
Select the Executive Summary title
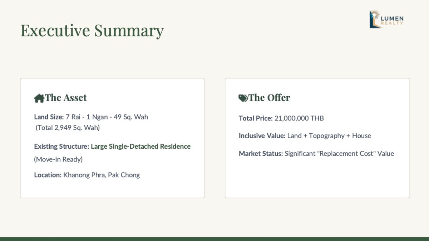(92, 30)
